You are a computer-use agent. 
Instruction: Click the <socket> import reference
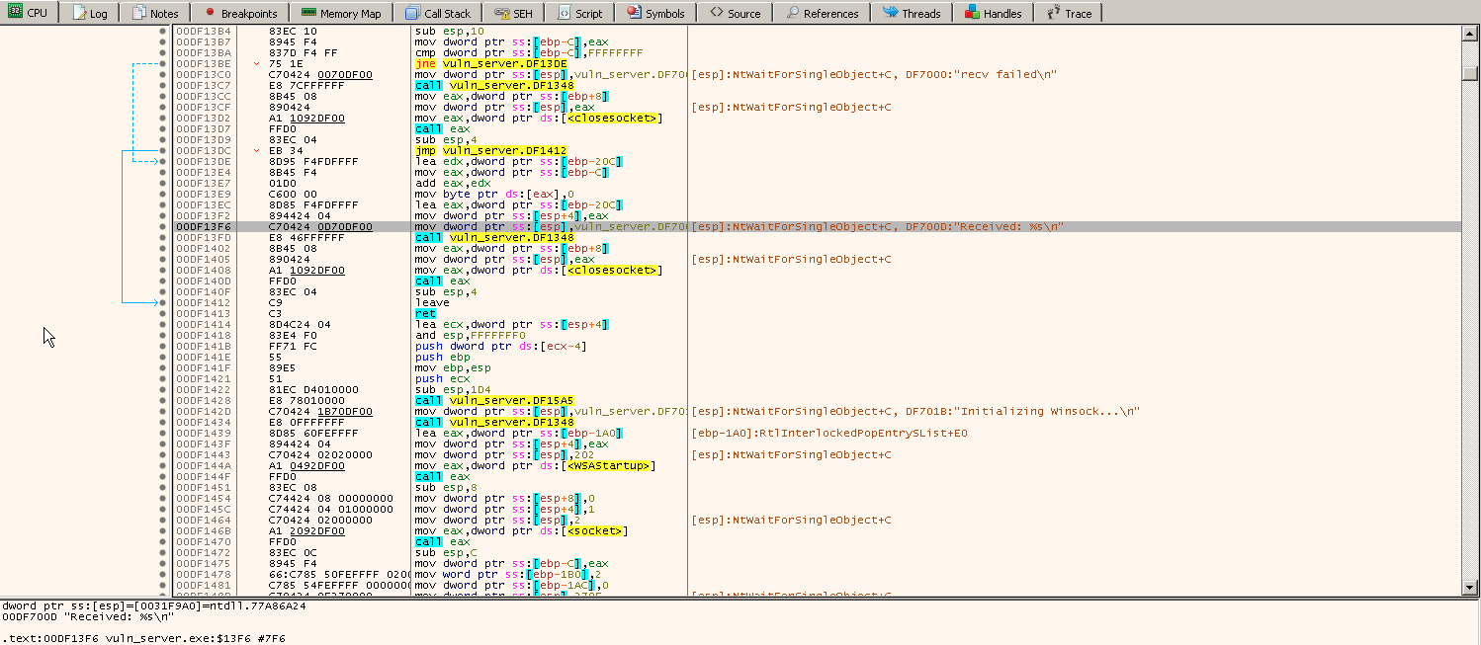[x=594, y=530]
